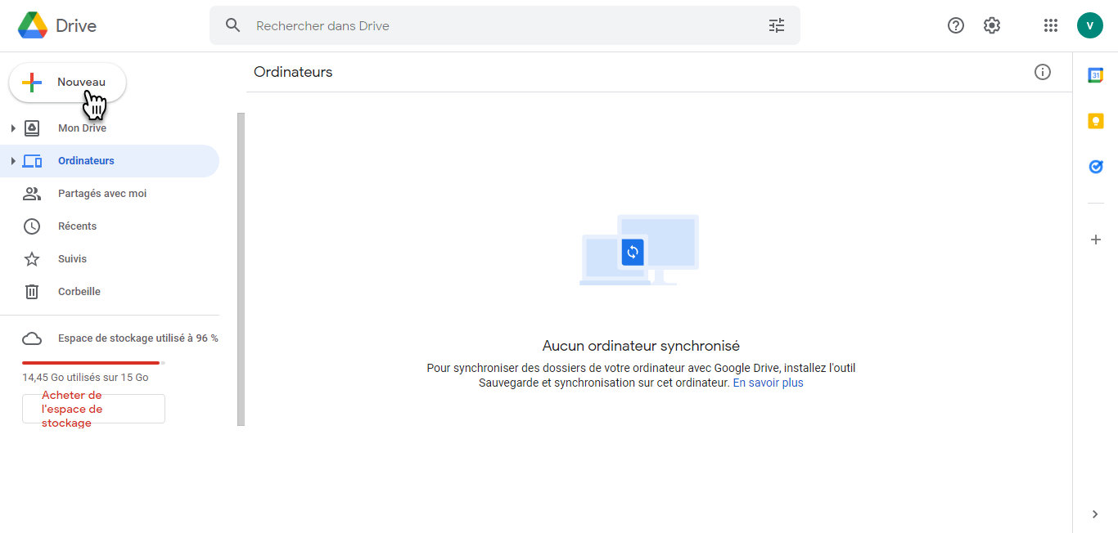Screen dimensions: 1118x533
Task: Click the plus icon to get add-ons
Action: click(x=1095, y=240)
